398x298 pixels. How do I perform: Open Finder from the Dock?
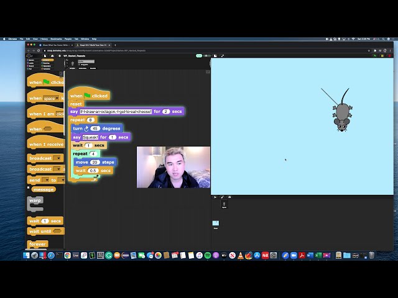point(26,255)
